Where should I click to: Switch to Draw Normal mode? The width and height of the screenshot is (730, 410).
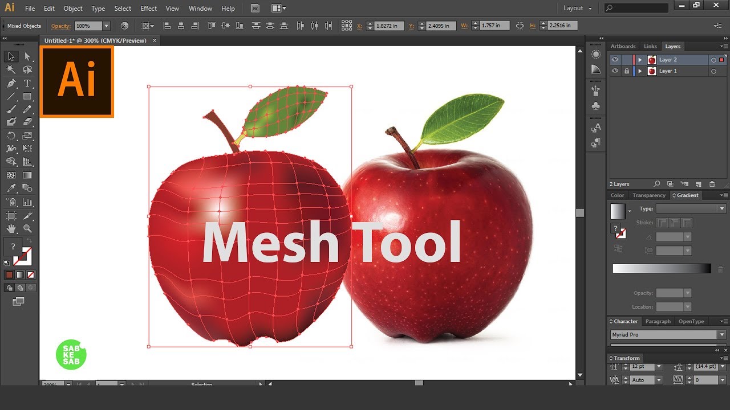click(x=10, y=288)
